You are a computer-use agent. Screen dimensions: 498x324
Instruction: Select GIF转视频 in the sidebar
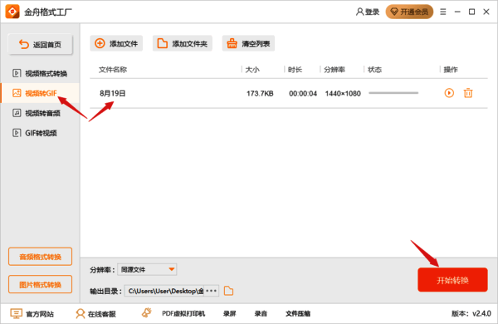pos(40,133)
